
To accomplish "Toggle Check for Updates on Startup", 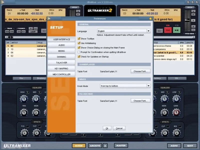I will 79,57.
